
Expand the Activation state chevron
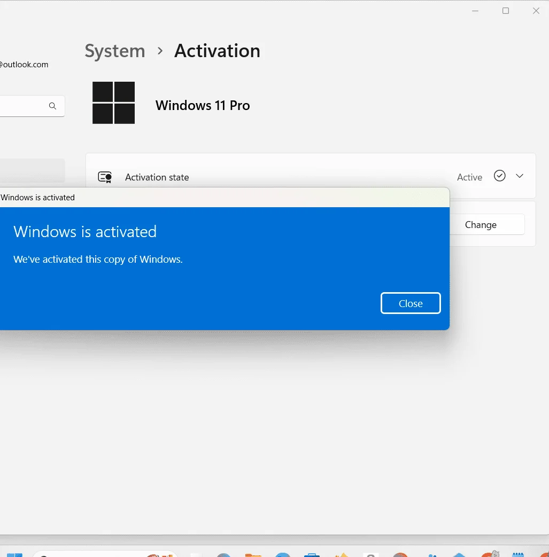(520, 176)
